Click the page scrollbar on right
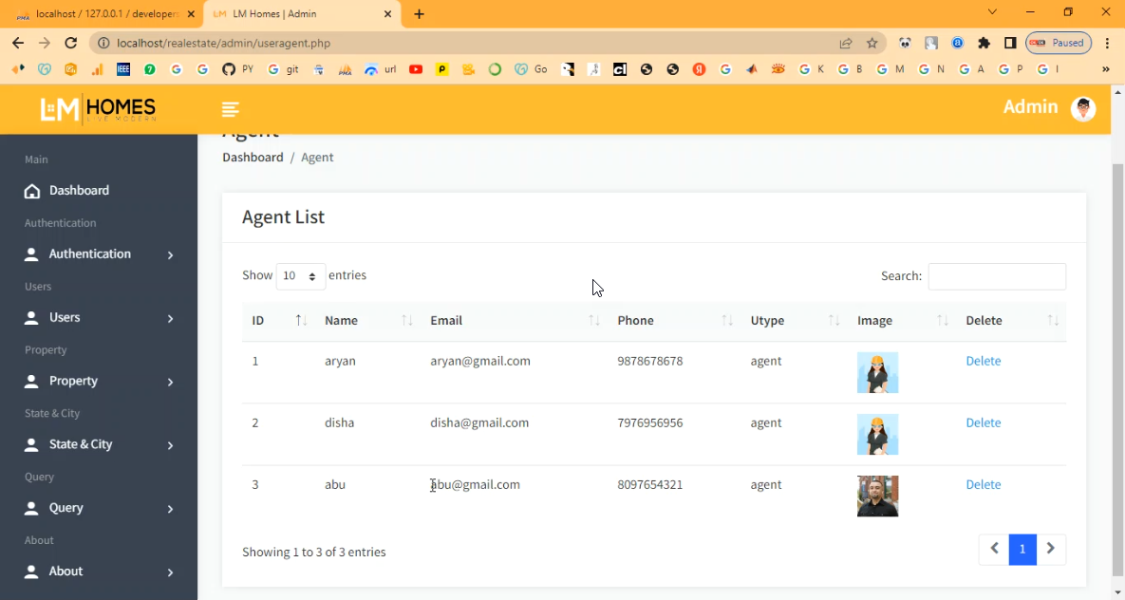 click(1117, 361)
